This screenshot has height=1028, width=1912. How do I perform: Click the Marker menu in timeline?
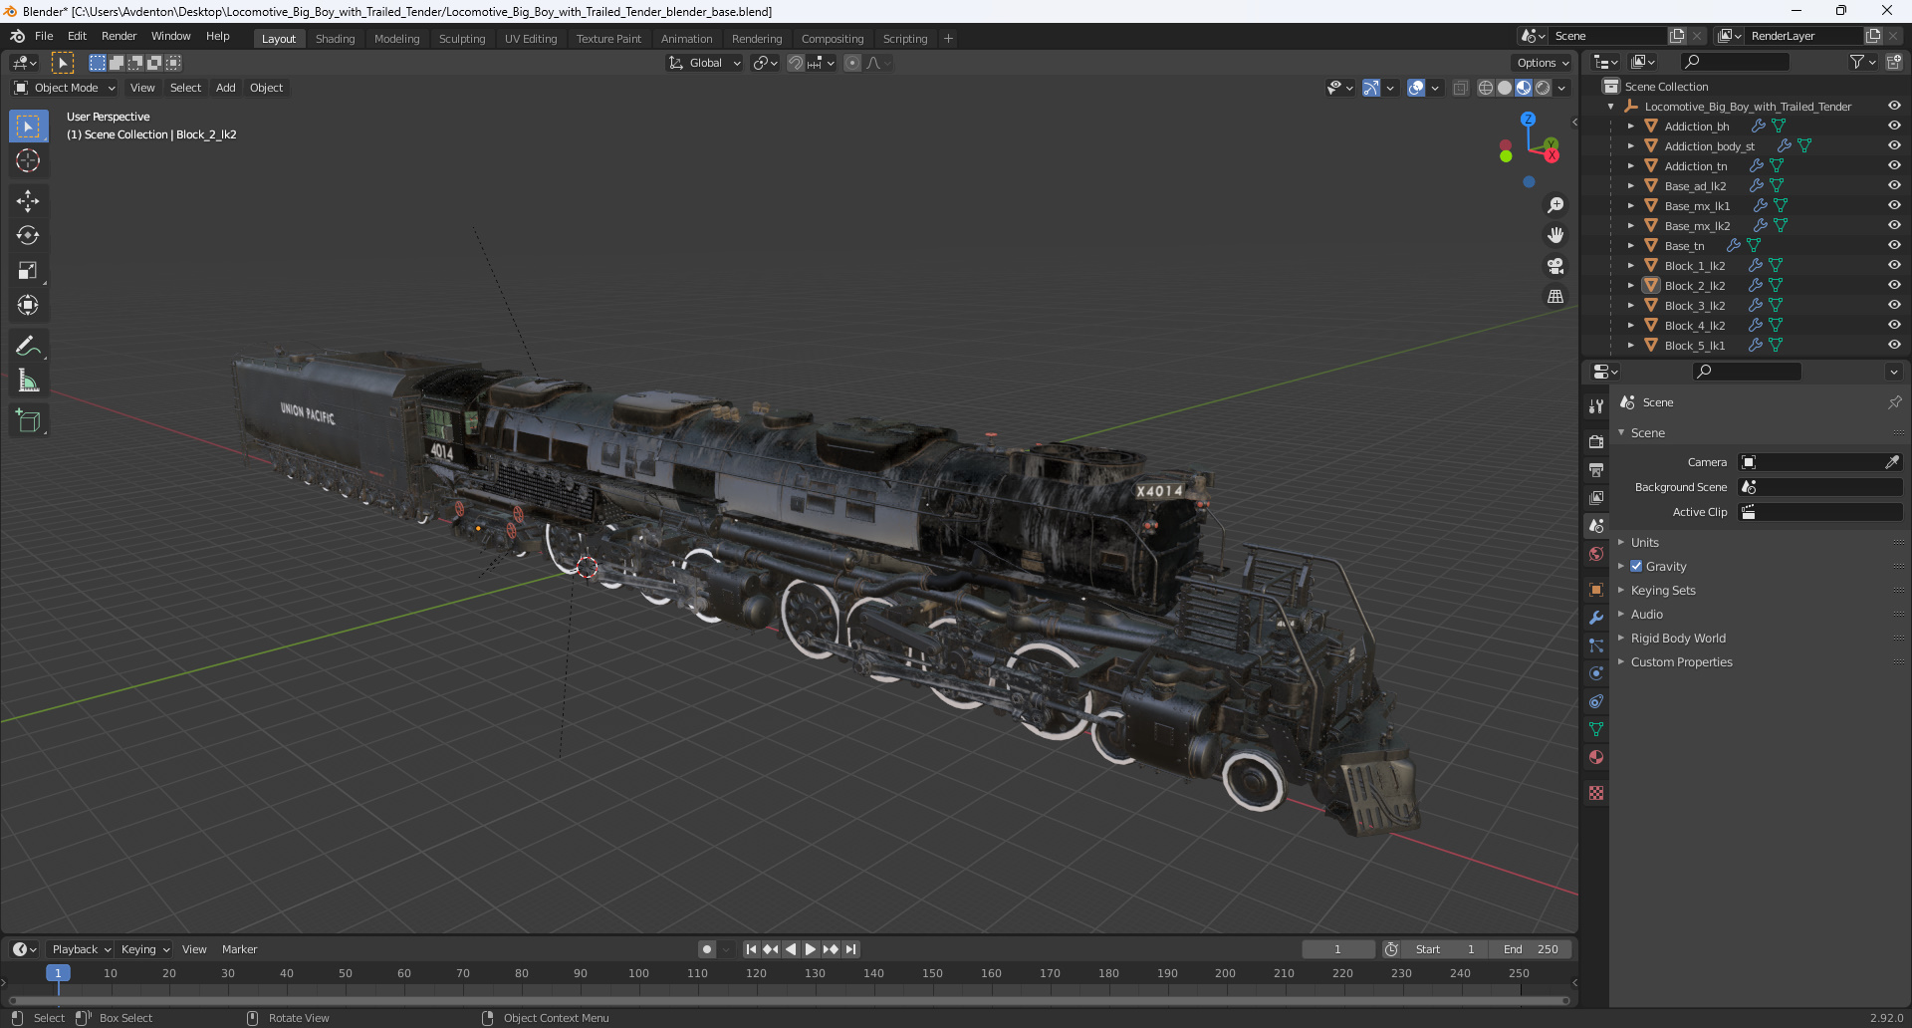point(239,949)
